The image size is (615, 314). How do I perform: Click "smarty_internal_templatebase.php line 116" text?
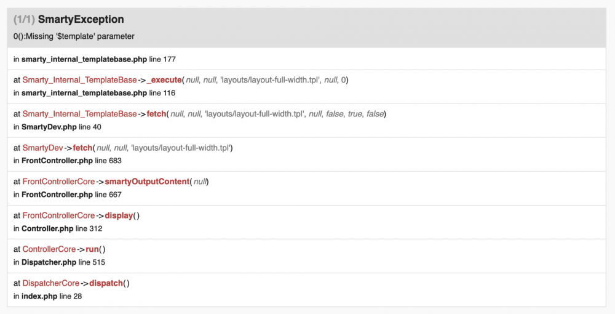(x=98, y=93)
